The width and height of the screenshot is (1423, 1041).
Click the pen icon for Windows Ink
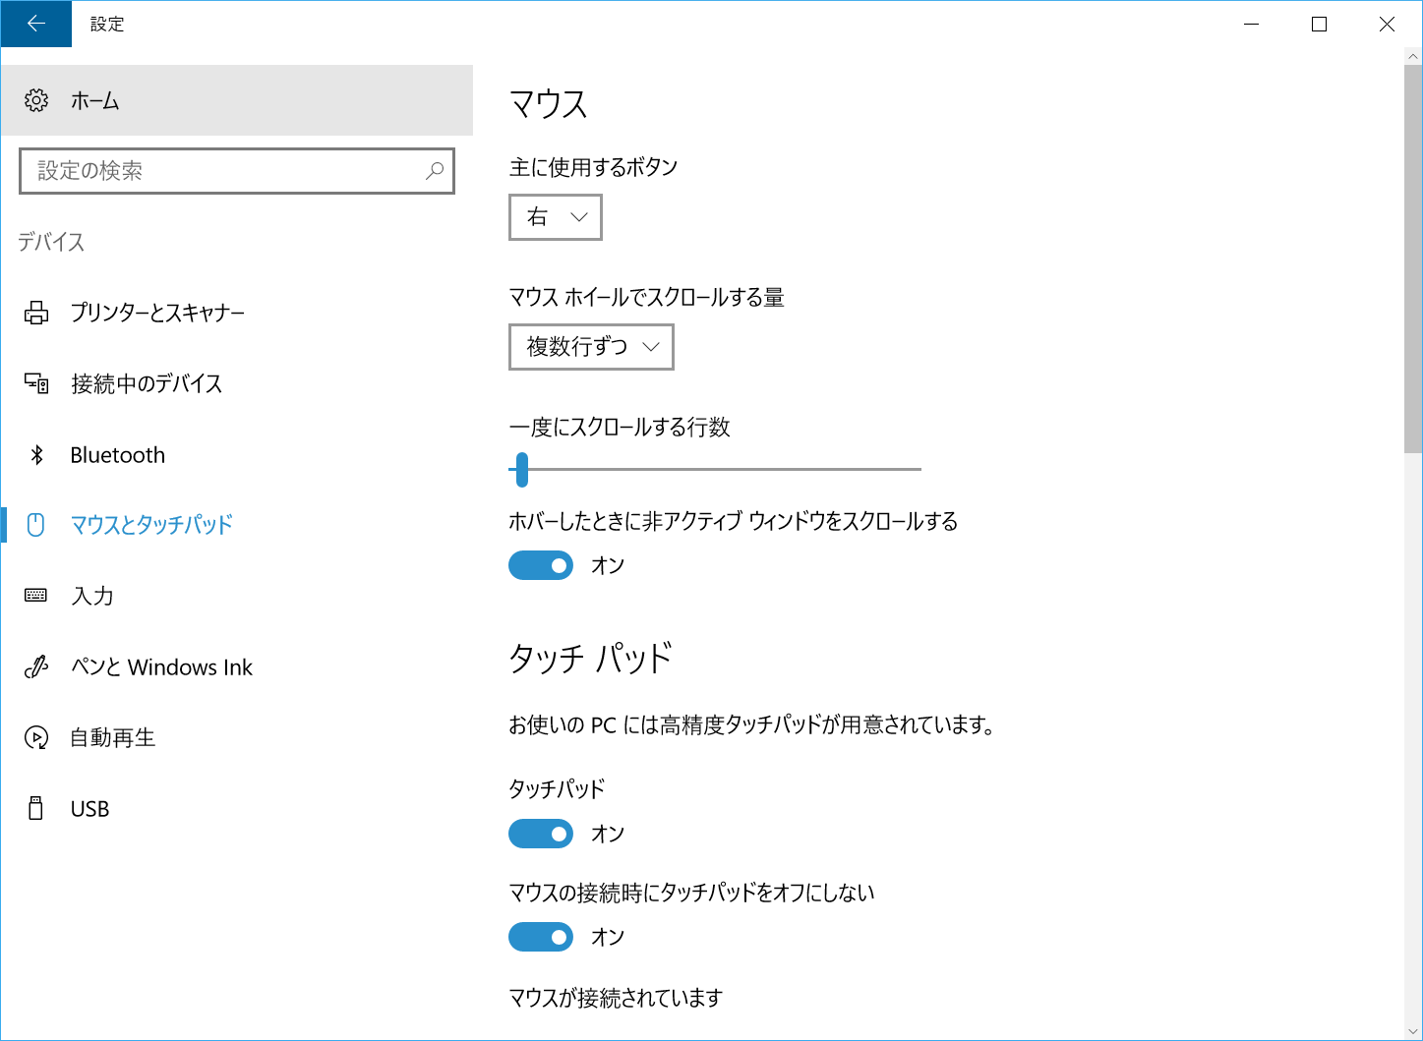point(36,666)
